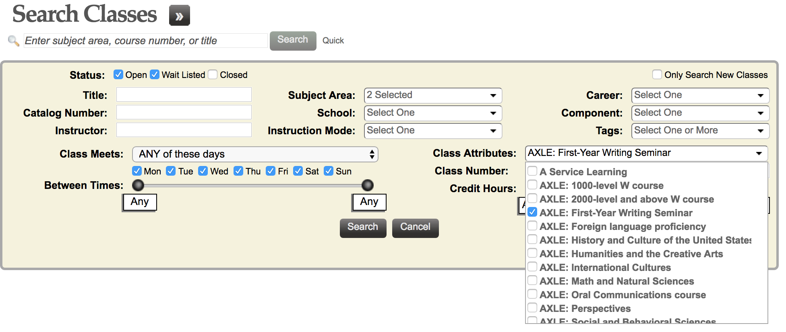Check Only Search New Classes
Screen dimensions: 786x332
(657, 74)
